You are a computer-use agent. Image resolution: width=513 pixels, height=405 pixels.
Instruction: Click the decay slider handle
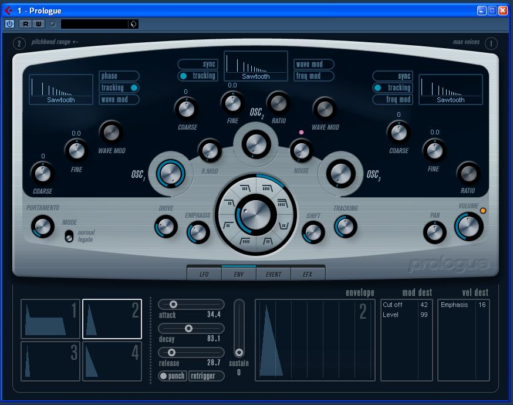pos(188,328)
